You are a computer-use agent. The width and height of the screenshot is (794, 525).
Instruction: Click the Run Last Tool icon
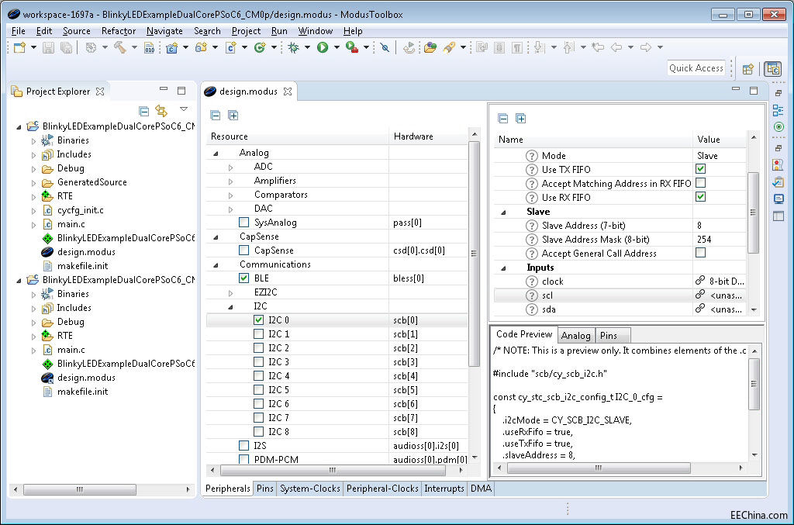(351, 47)
